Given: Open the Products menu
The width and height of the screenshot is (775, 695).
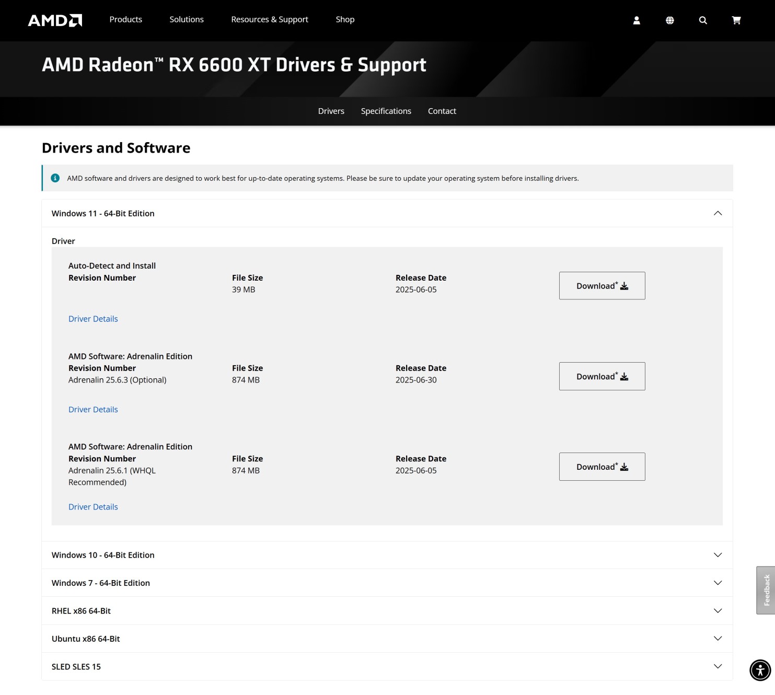Looking at the screenshot, I should (x=125, y=19).
